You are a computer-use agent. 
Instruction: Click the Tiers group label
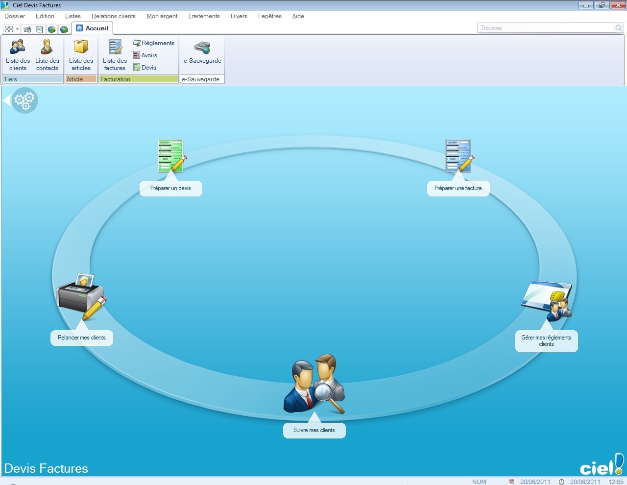click(x=33, y=79)
